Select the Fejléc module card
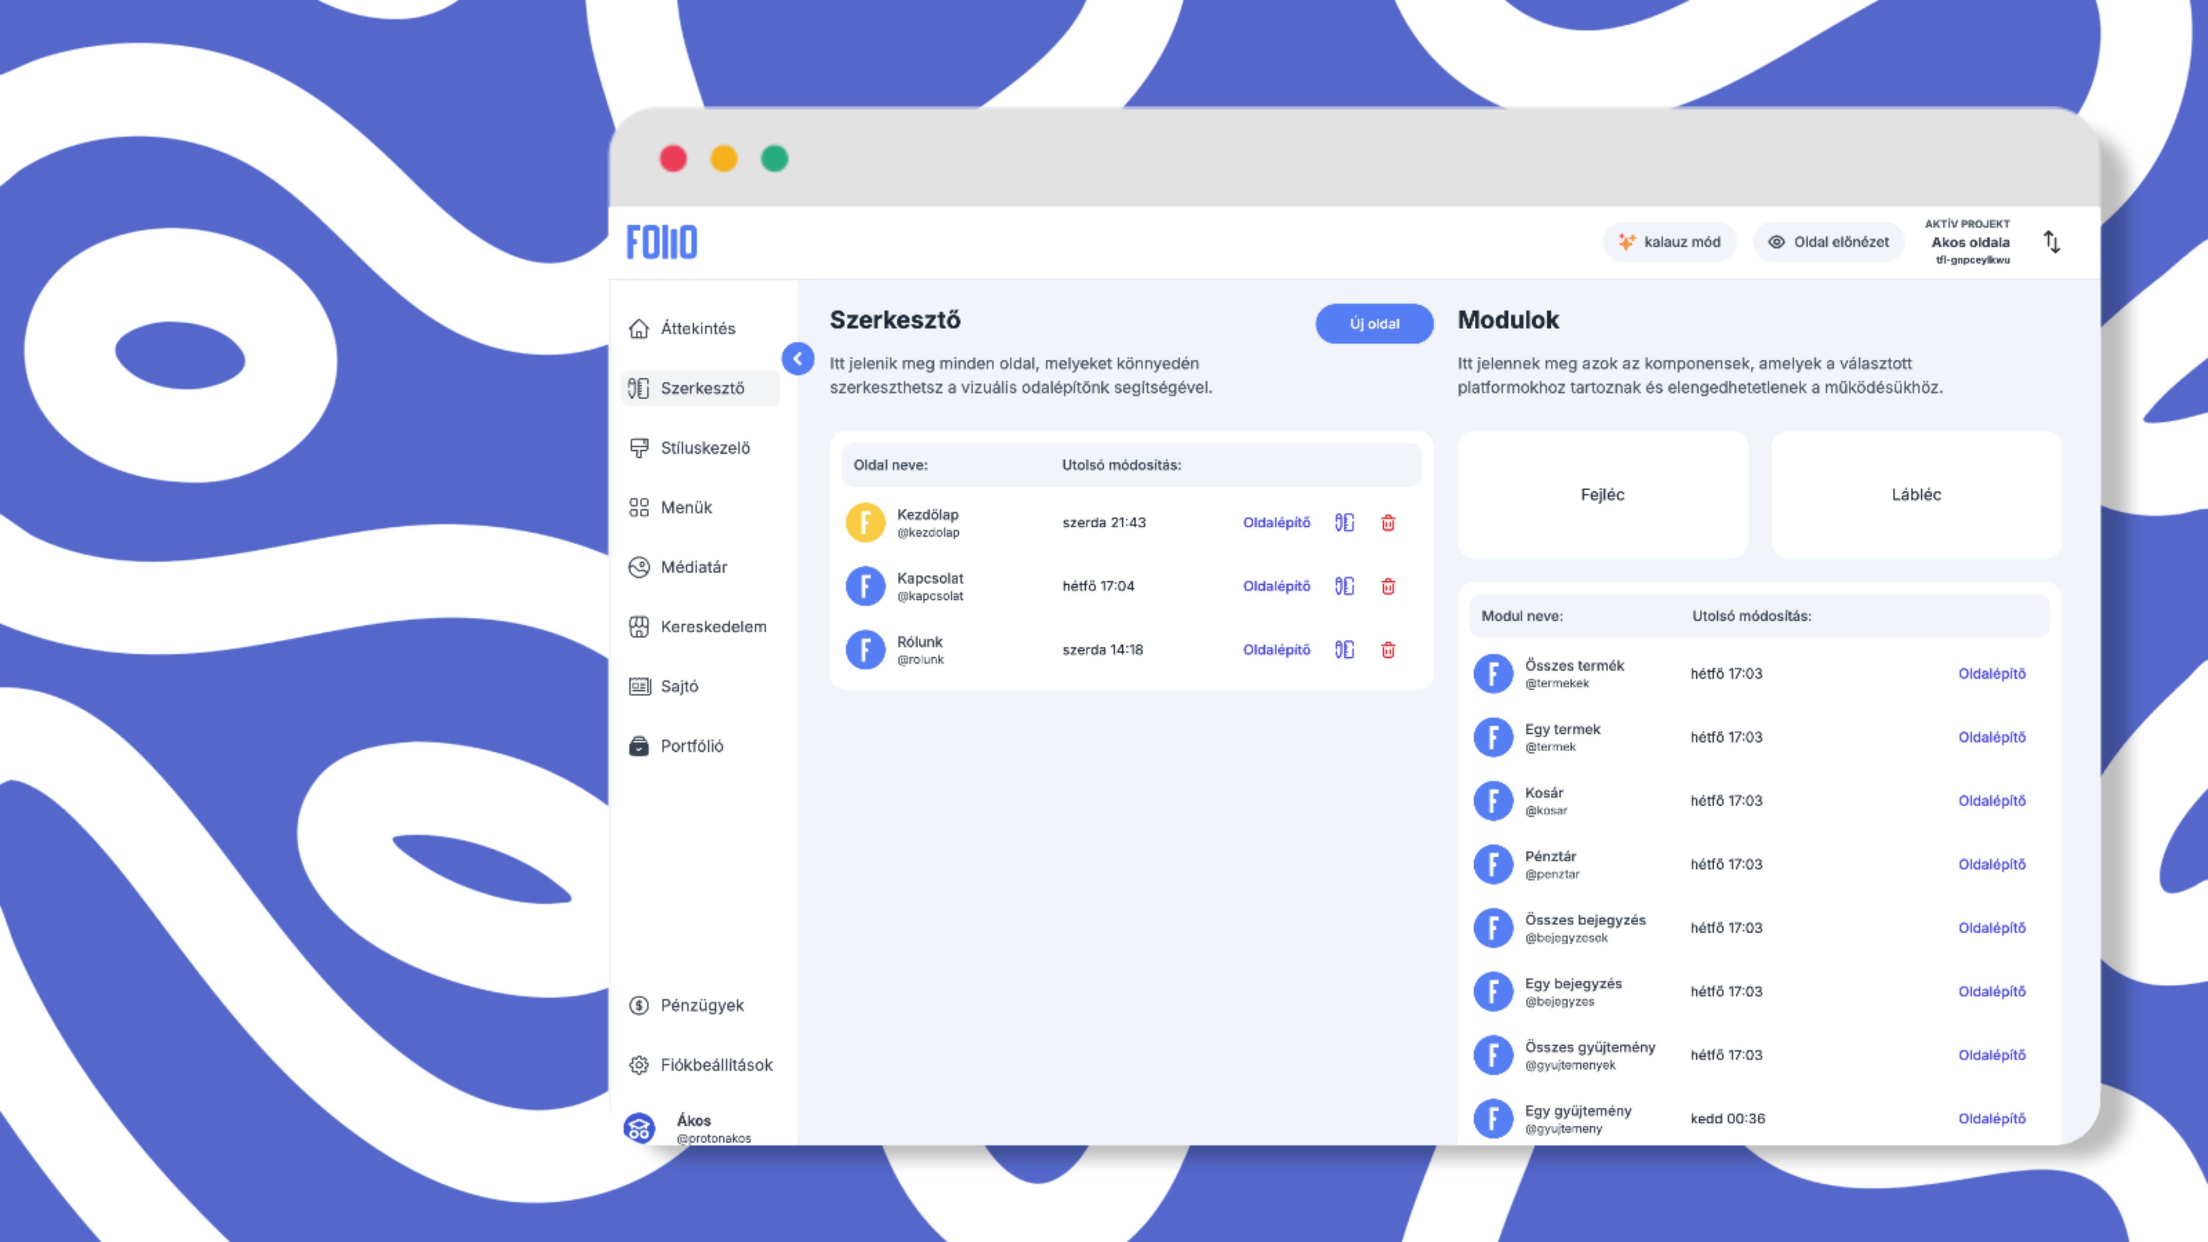The height and width of the screenshot is (1242, 2208). pos(1602,495)
